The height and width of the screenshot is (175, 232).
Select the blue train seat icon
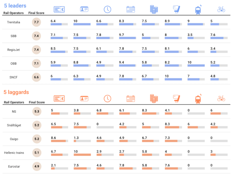coord(176,9)
